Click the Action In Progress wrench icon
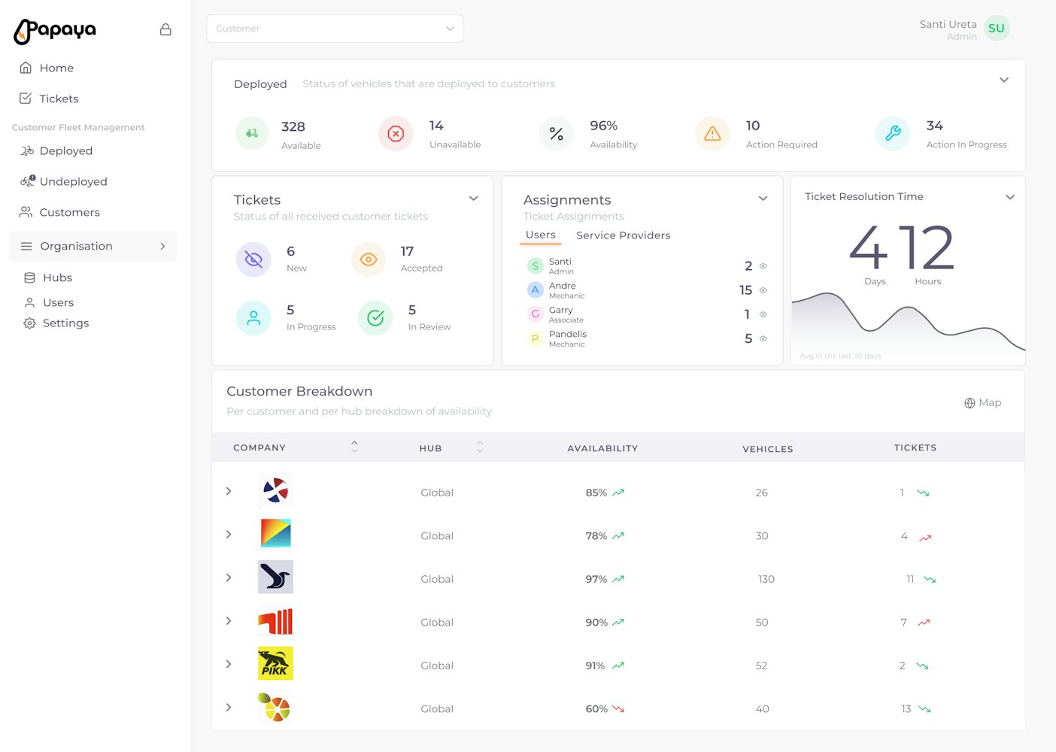This screenshot has width=1056, height=752. pyautogui.click(x=893, y=134)
